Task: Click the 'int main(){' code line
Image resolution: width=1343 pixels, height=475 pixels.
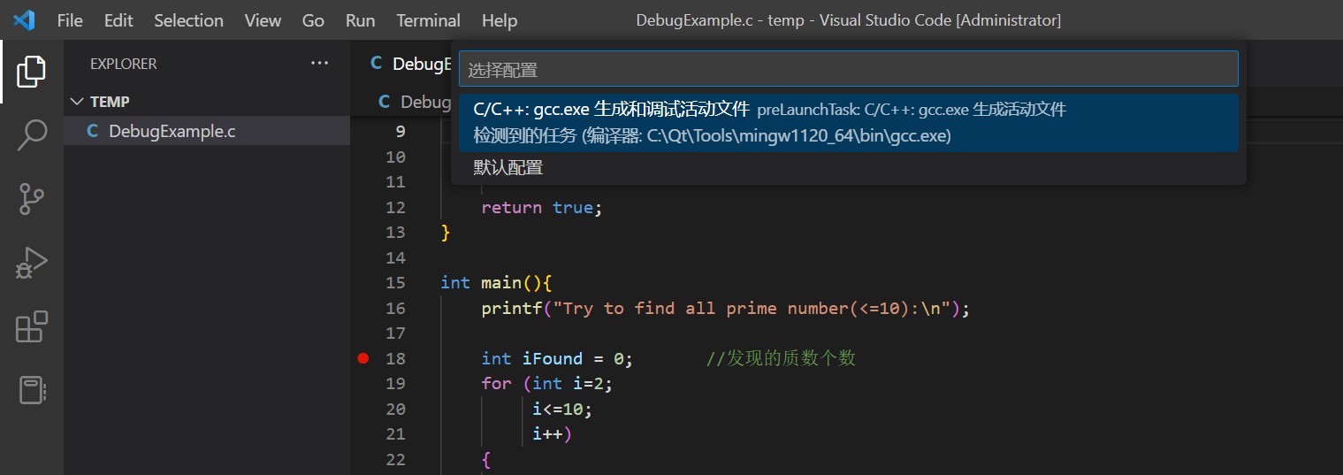Action: [496, 282]
